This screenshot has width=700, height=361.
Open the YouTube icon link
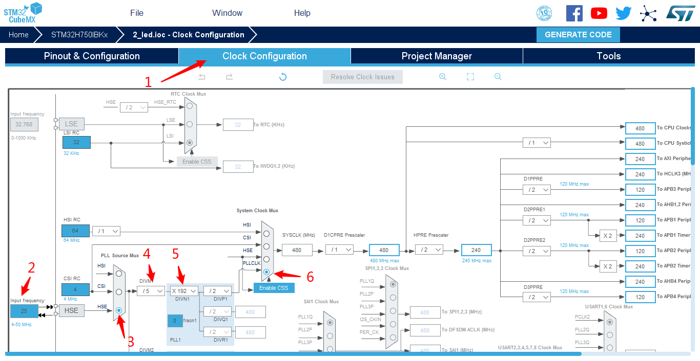pos(599,13)
